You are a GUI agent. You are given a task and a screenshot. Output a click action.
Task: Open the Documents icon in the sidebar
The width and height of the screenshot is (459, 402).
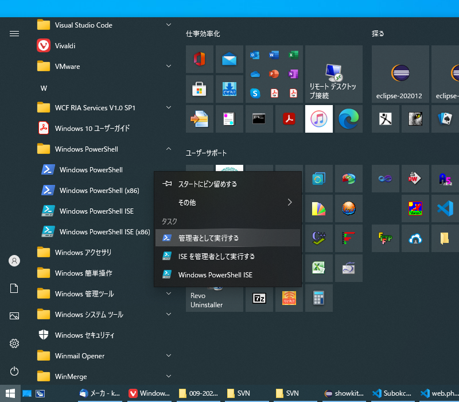[x=14, y=288]
